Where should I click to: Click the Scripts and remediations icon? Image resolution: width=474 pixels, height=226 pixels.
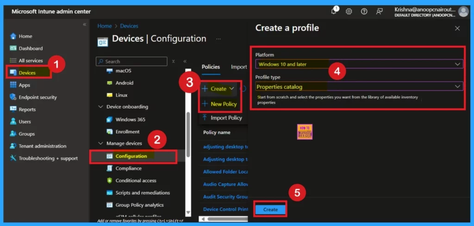(x=109, y=193)
